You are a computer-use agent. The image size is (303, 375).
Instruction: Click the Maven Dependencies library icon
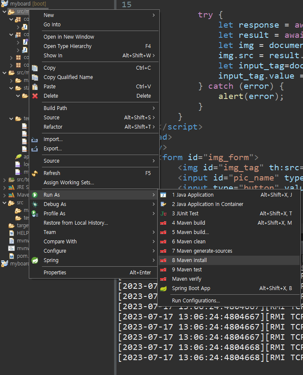[x=11, y=195]
